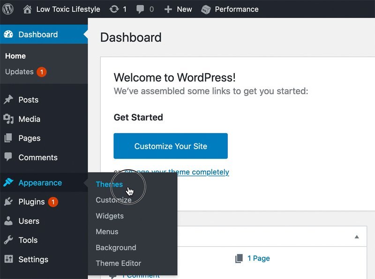The height and width of the screenshot is (279, 375).
Task: Open Performance in the admin bar
Action: pos(237,9)
